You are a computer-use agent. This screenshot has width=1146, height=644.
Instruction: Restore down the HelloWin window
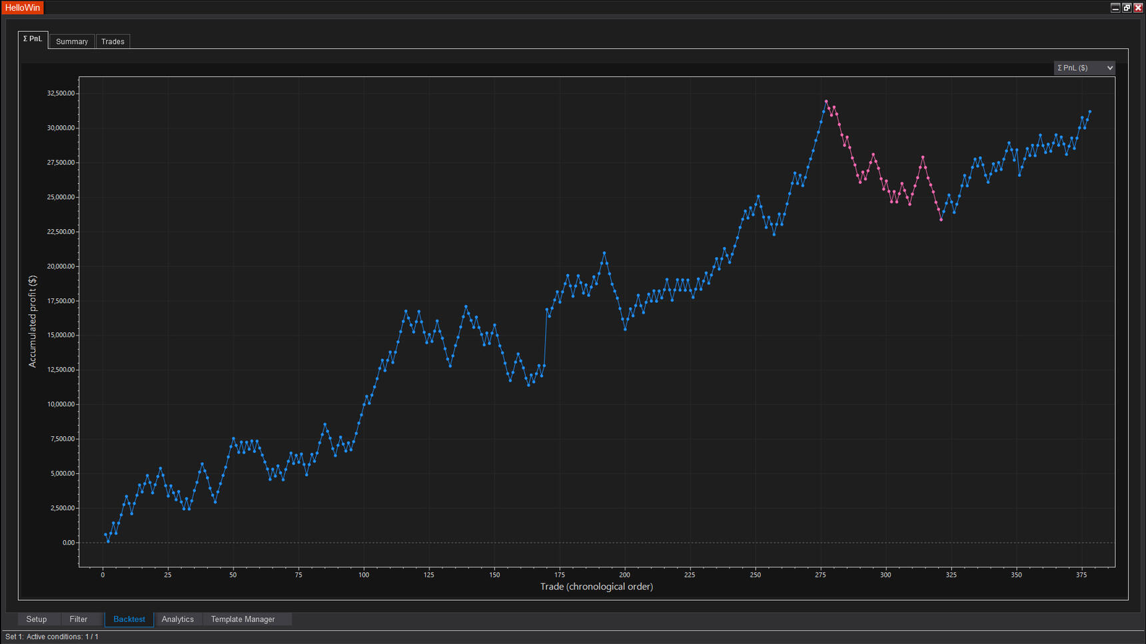tap(1127, 7)
